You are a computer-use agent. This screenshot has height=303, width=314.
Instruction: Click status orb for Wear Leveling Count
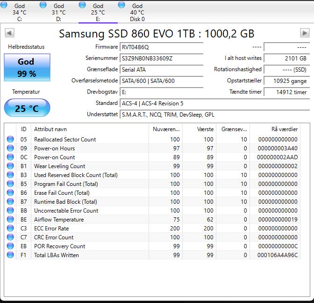point(10,166)
